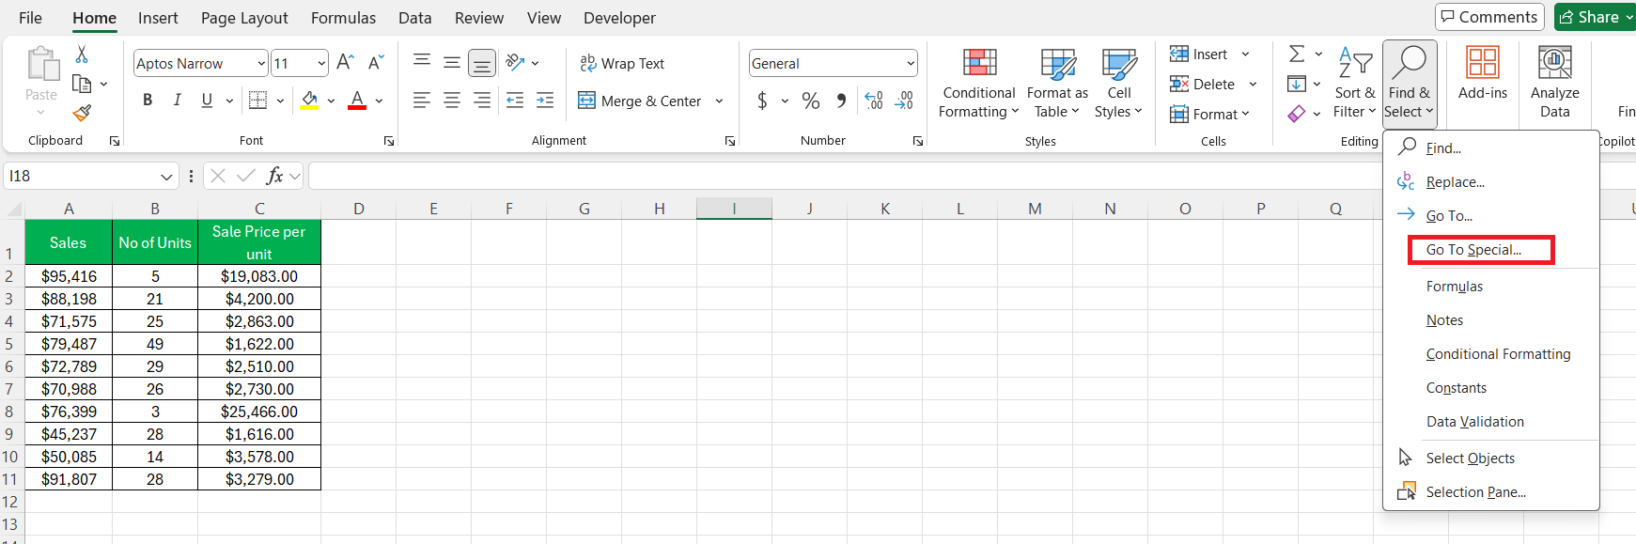Toggle Bold formatting
The image size is (1636, 544).
148,100
